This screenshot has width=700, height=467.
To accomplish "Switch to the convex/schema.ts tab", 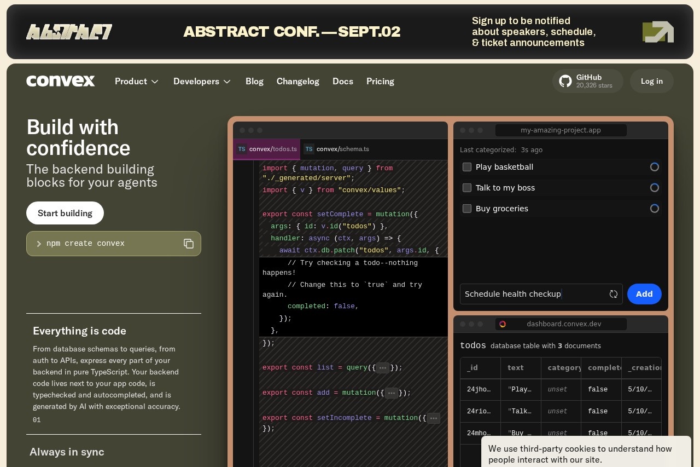I will coord(336,149).
